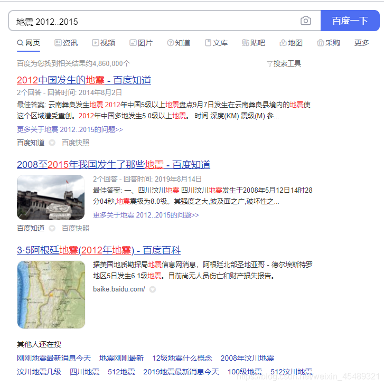384x386 pixels.
Task: Switch to the 知道 tab
Action: click(x=179, y=43)
